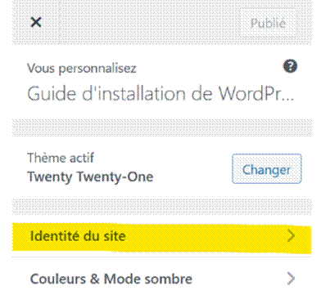Click the Vous personnalisez label

tap(82, 69)
